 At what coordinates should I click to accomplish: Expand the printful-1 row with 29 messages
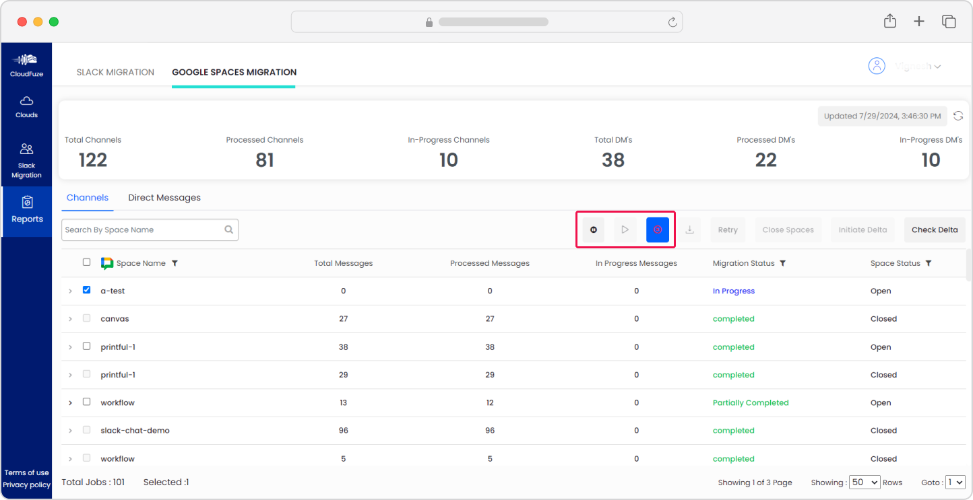[70, 375]
